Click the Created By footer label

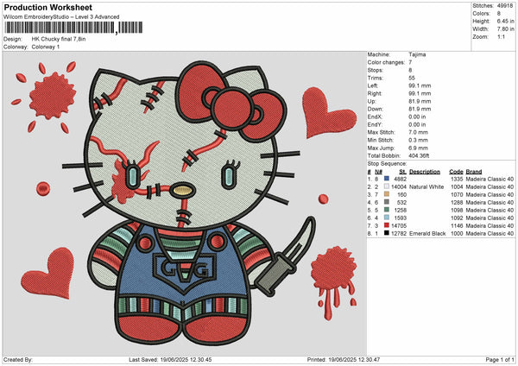[18, 359]
